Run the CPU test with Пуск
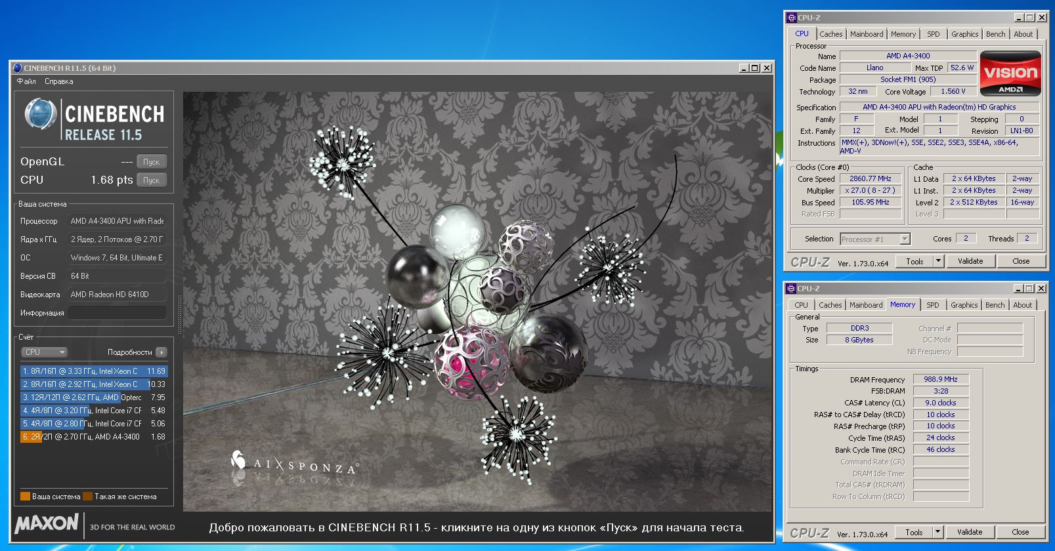Viewport: 1055px width, 551px height. click(152, 180)
